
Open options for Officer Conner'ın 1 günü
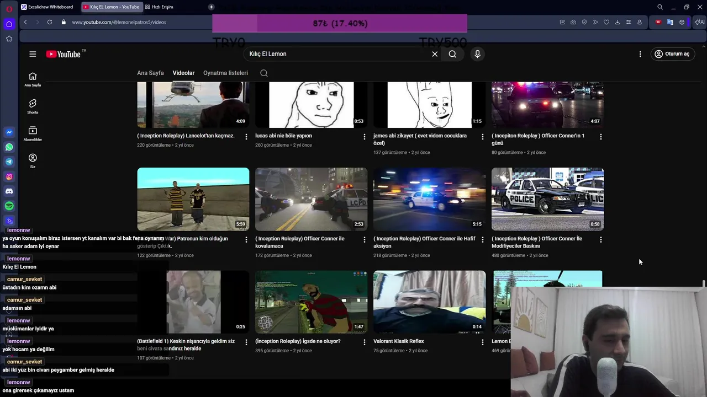point(601,137)
